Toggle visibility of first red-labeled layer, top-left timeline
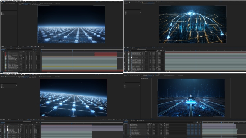 pos(1,53)
